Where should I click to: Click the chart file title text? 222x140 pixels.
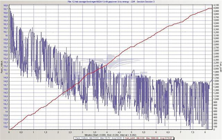pos(111,2)
